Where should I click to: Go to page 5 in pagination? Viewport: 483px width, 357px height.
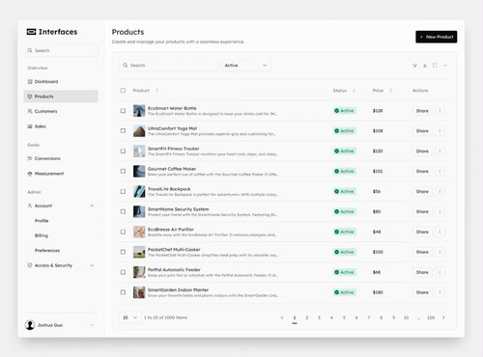point(344,317)
